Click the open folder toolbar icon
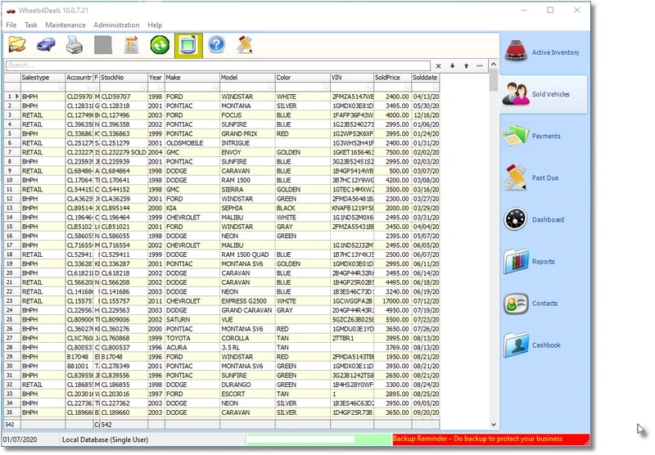 tap(17, 45)
